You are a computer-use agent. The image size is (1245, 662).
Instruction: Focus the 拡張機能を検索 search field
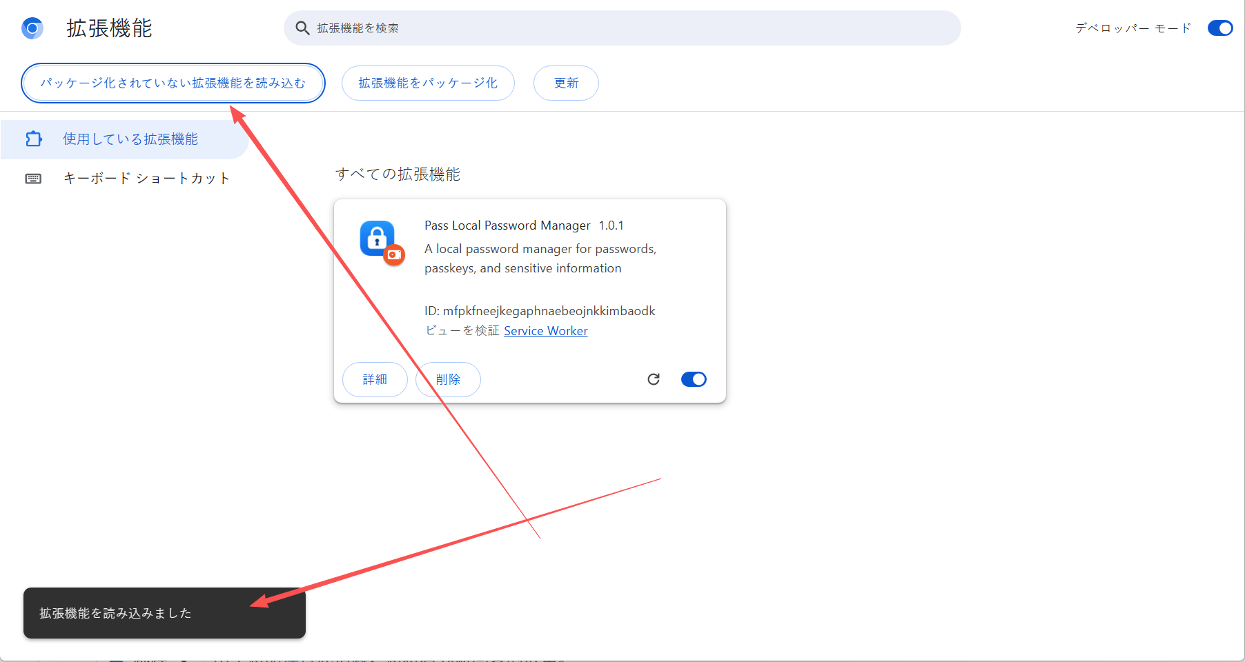622,28
